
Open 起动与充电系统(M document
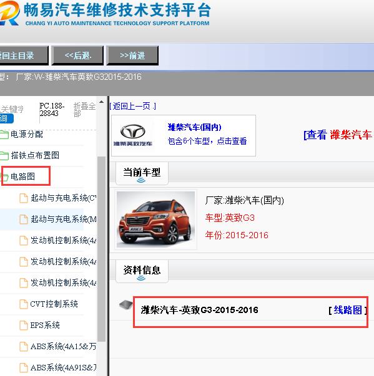[64, 219]
